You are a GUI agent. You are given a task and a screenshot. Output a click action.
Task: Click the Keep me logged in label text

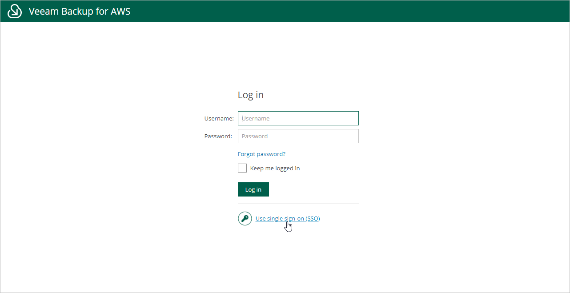pos(275,168)
